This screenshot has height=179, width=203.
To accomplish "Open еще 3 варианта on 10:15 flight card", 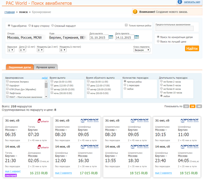I will [163, 173].
